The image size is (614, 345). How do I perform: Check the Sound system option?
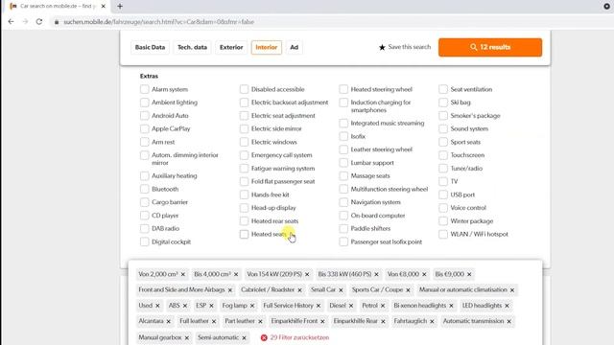click(443, 128)
